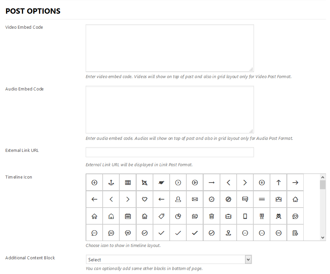Choose the trash can icon
The height and width of the screenshot is (274, 330).
click(x=212, y=216)
